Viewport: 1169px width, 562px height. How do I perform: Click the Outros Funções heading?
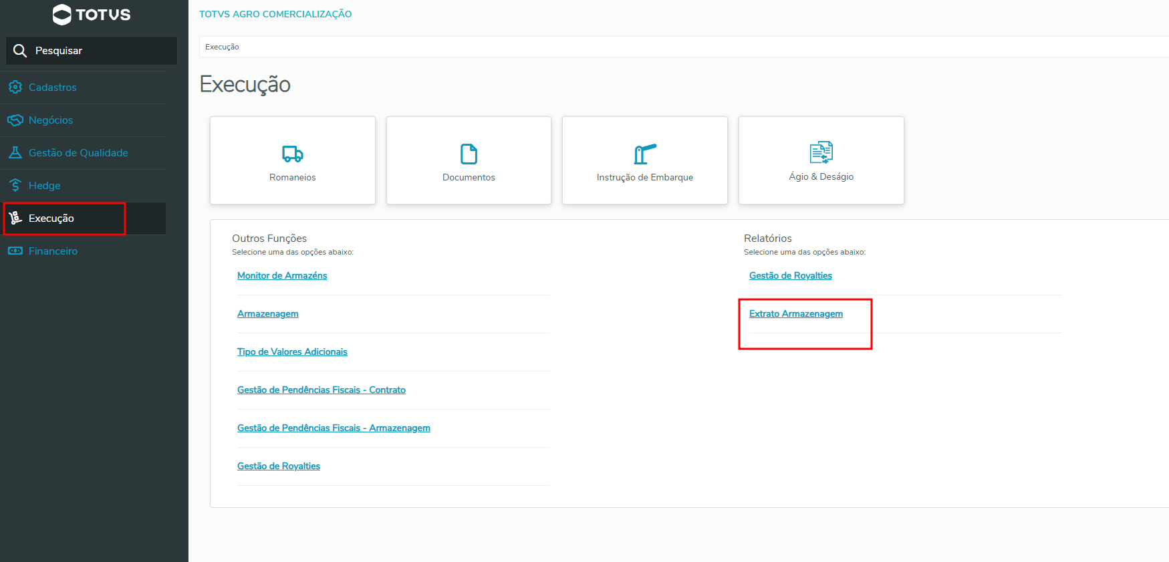(x=269, y=238)
